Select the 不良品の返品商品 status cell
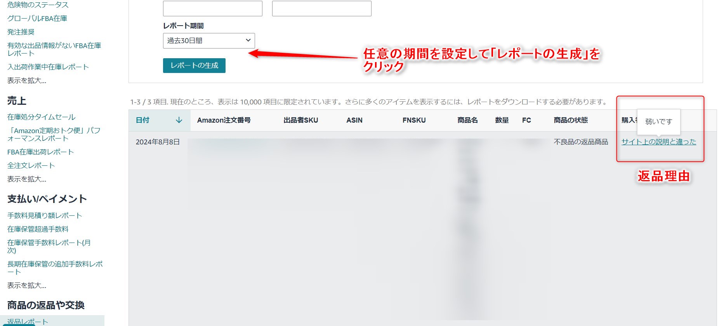The height and width of the screenshot is (326, 724). click(581, 142)
